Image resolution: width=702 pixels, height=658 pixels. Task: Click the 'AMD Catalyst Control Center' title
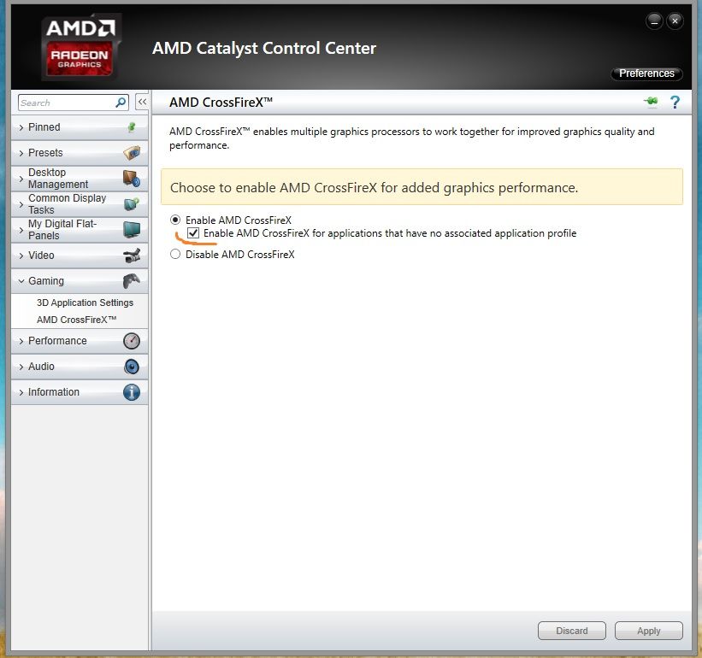tap(264, 49)
